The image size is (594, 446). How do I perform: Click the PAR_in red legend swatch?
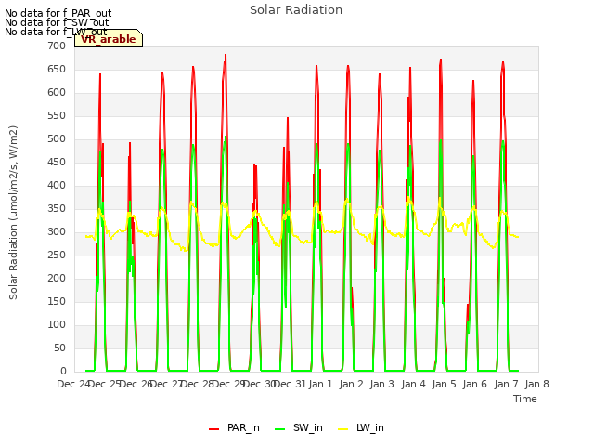tap(214, 429)
